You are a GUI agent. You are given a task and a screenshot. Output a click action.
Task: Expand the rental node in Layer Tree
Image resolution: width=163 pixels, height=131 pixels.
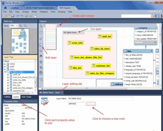tap(5, 64)
